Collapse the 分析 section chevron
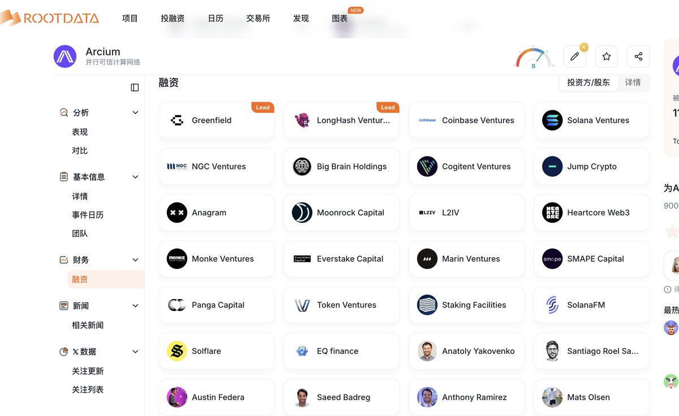Screen dimensions: 679x416 [135, 112]
